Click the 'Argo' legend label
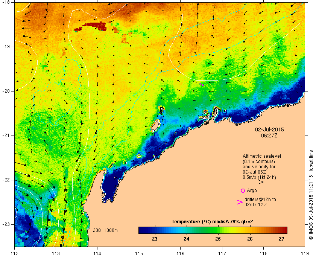The image size is (316, 256). coord(252,190)
